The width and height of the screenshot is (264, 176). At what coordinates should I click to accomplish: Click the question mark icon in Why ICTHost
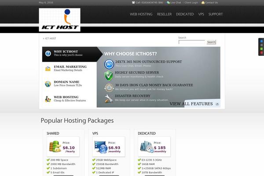click(x=48, y=54)
